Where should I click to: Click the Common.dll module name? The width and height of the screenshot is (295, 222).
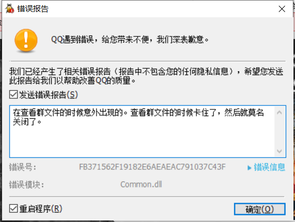tap(141, 184)
